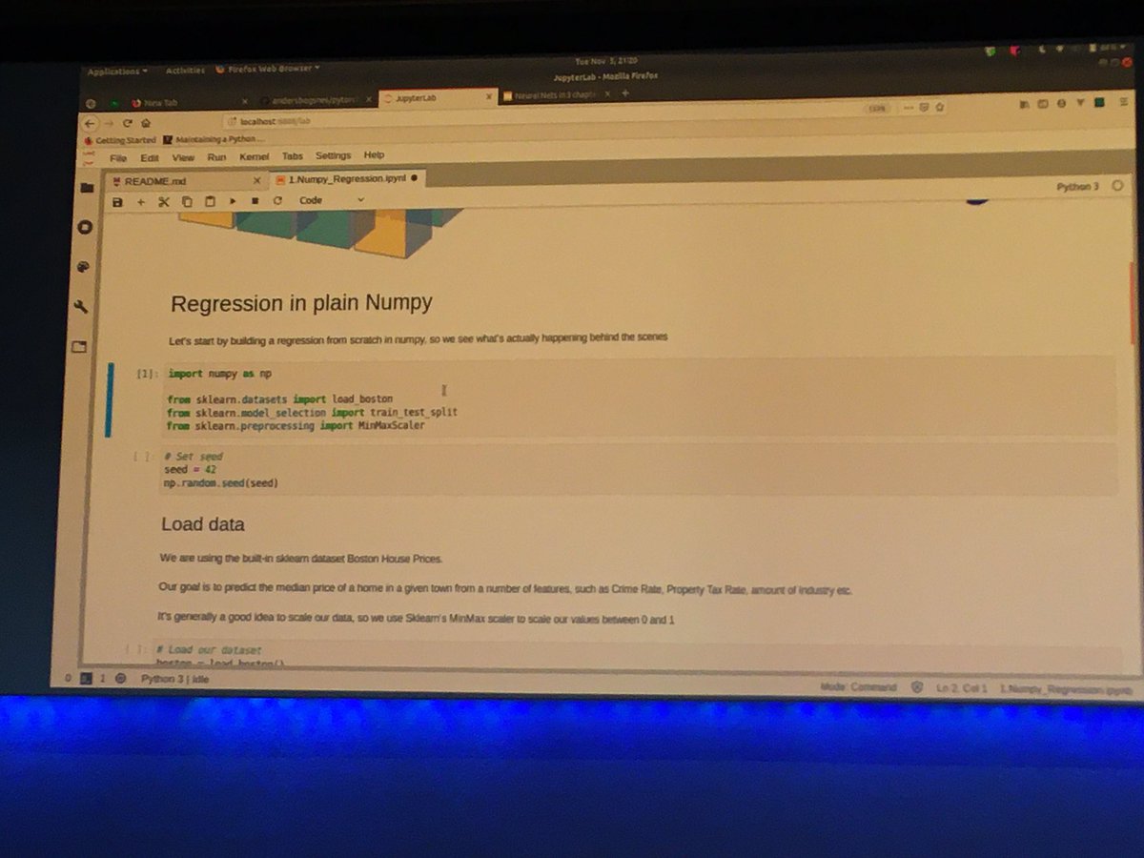Open the Code cell type dropdown

tap(332, 200)
